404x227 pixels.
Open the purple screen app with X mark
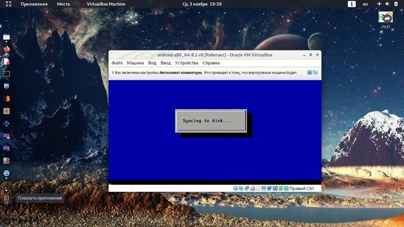[x=6, y=148]
